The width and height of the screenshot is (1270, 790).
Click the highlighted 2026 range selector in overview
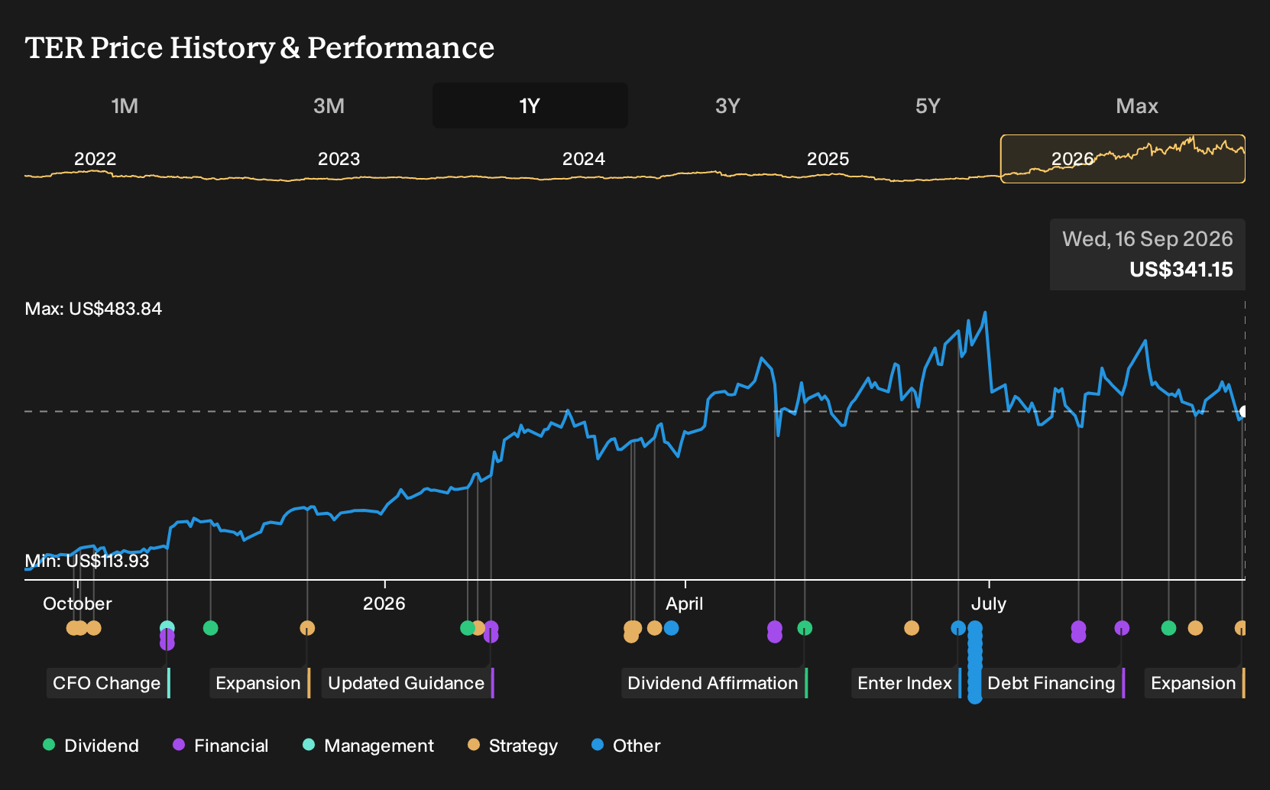coord(1123,159)
